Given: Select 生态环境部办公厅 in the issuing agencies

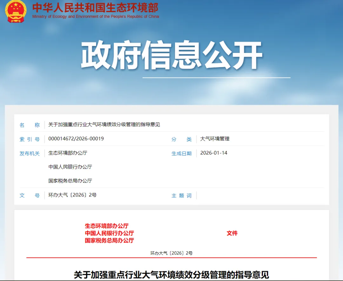Looking at the screenshot, I should coord(68,153).
